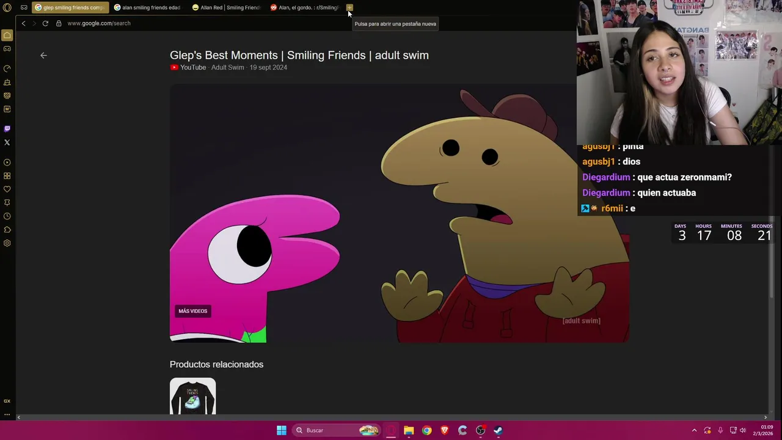Open OBS Studio from taskbar

tap(480, 430)
